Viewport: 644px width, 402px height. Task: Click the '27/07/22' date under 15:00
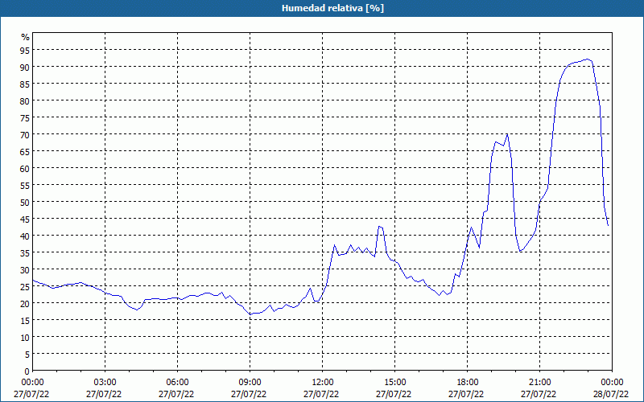[x=394, y=394]
